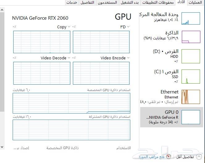Click the scrollbar up arrow
Screen dimensions: 205x163
[x=2, y=10]
